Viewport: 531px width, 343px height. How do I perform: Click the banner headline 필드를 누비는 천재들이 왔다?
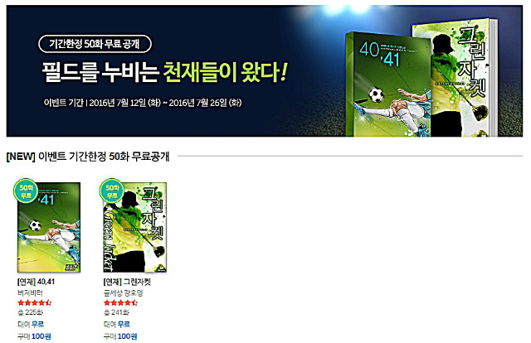click(164, 72)
